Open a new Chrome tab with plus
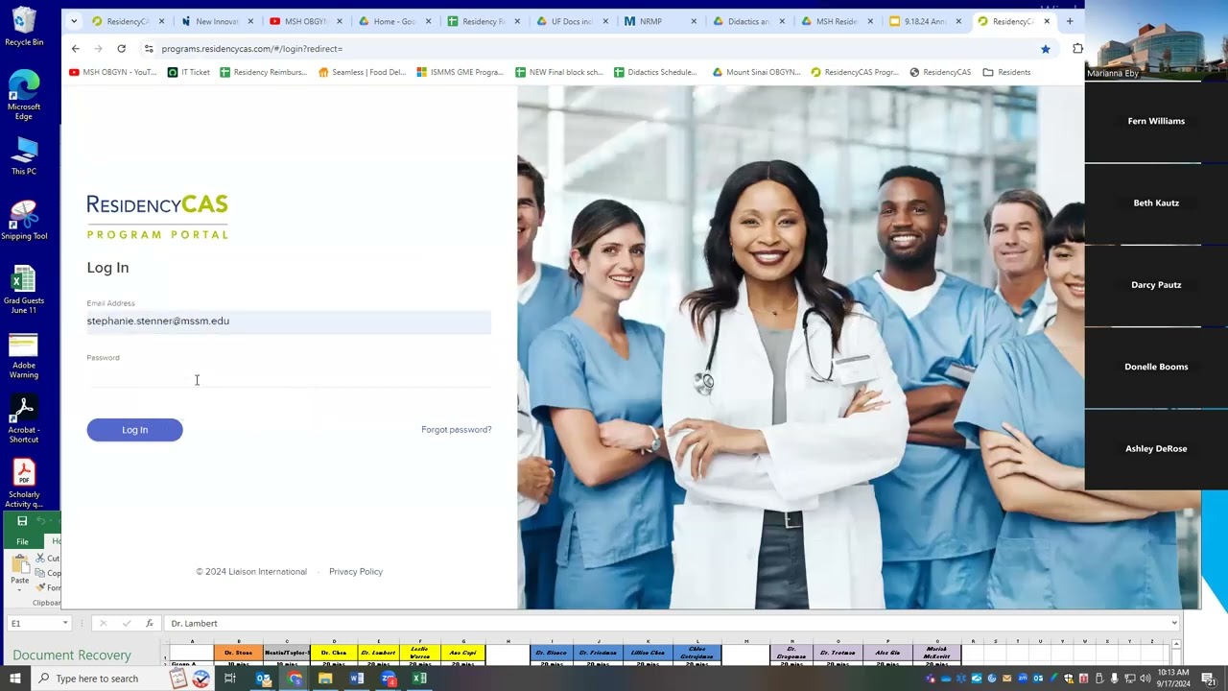The width and height of the screenshot is (1228, 691). point(1070,21)
